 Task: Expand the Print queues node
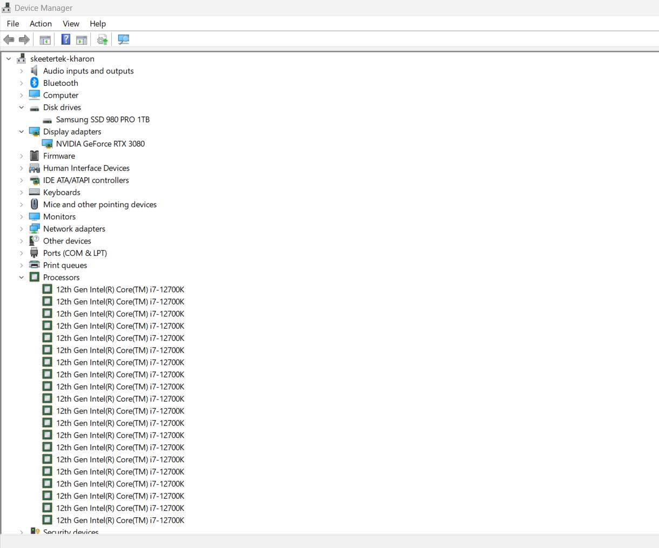(22, 265)
